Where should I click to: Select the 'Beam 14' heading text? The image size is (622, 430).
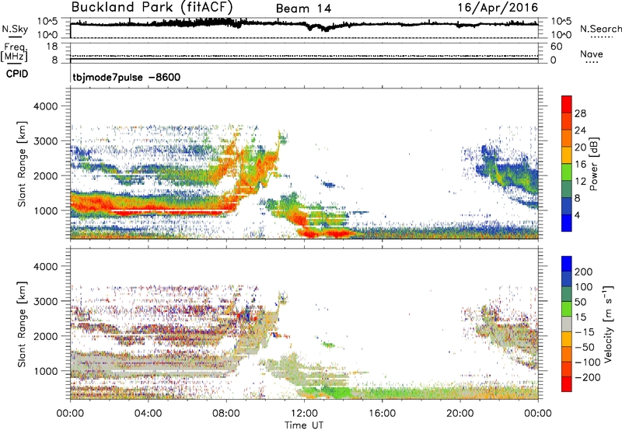tap(303, 9)
